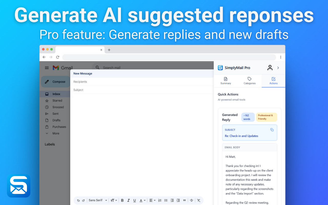Toggle strikethrough formatting
Image resolution: width=328 pixels, height=205 pixels.
pos(191,200)
